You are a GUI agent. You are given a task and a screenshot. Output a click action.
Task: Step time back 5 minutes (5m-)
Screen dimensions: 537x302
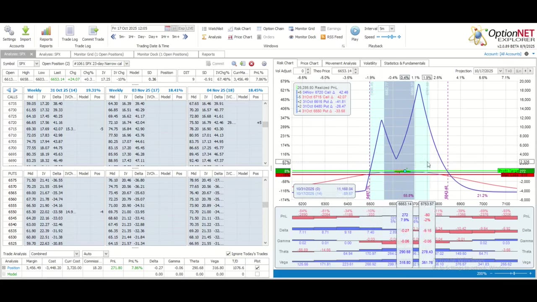122,37
